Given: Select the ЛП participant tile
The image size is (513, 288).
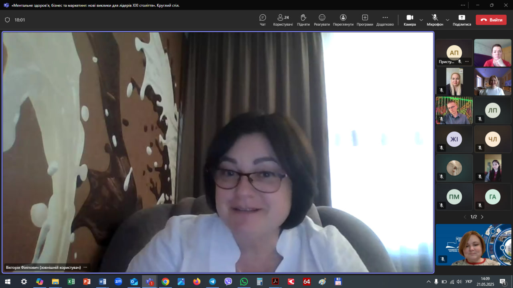Looking at the screenshot, I should click(x=493, y=110).
